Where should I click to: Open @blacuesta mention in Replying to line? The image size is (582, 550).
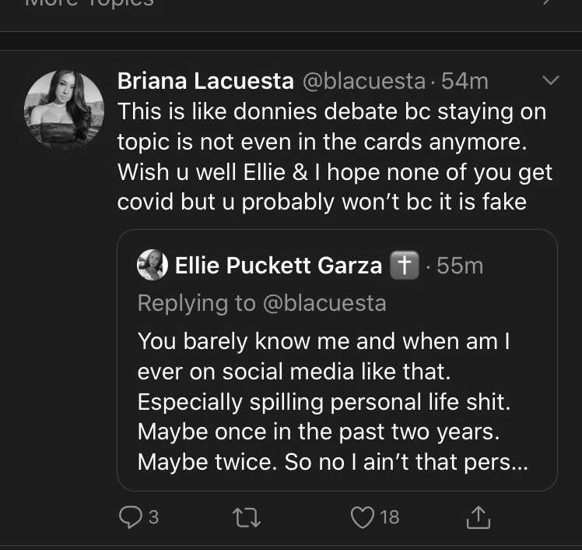(324, 303)
